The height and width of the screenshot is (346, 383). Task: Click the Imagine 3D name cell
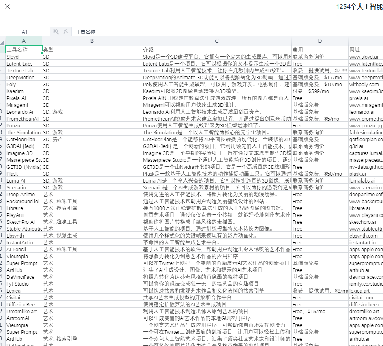click(x=24, y=153)
